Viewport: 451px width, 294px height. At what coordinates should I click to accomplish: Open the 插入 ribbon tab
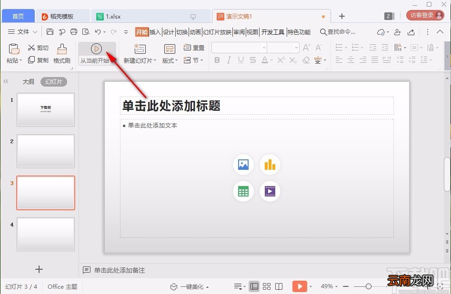(155, 32)
